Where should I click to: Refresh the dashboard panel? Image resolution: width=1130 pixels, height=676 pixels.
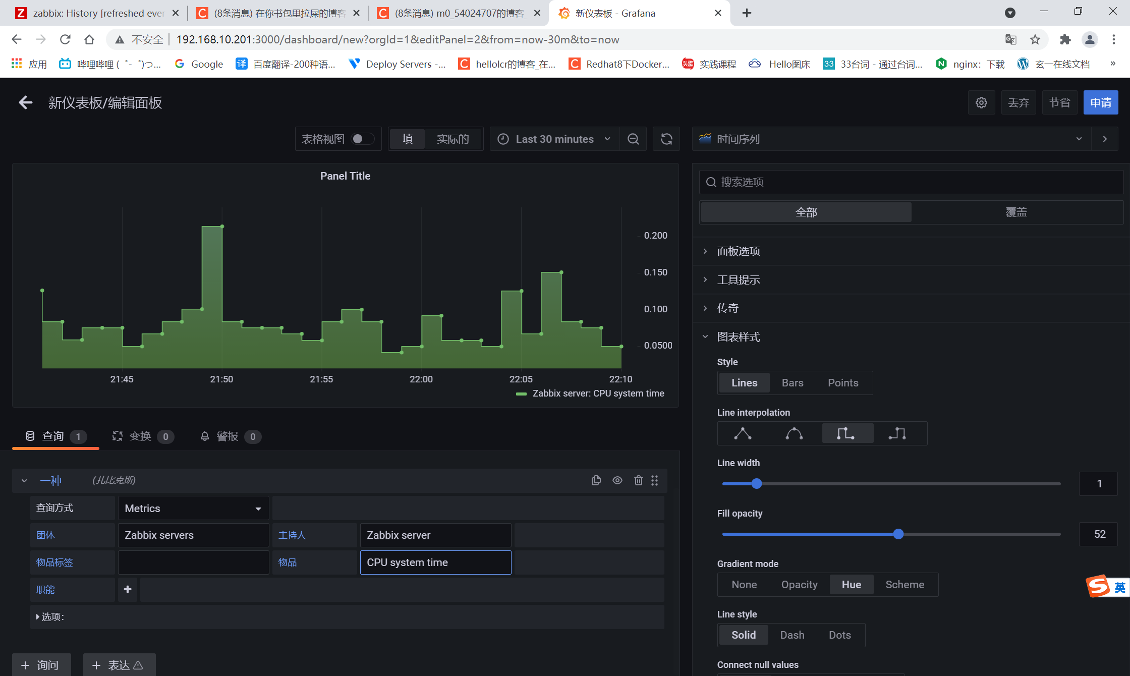[x=666, y=139]
